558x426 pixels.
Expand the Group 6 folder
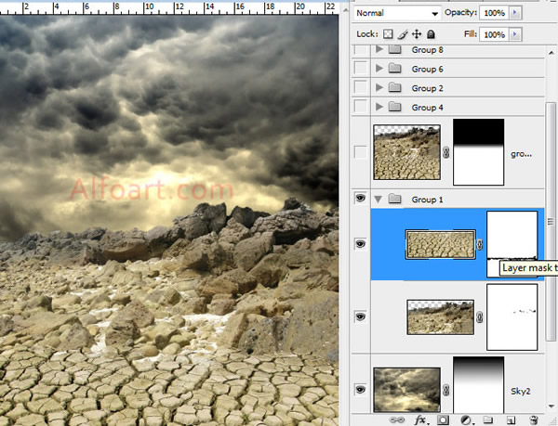click(379, 69)
